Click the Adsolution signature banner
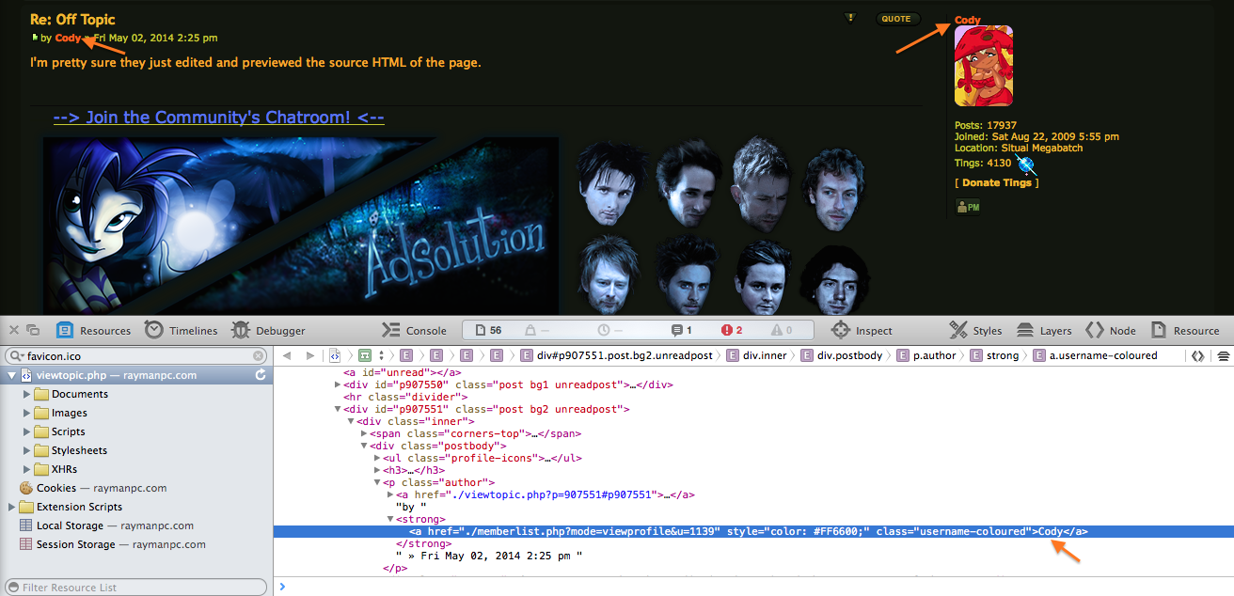This screenshot has width=1234, height=596. click(301, 226)
